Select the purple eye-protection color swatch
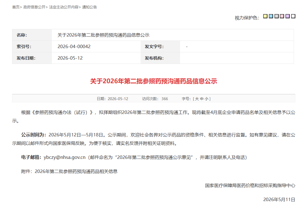This screenshot has width=308, height=214. (x=288, y=16)
